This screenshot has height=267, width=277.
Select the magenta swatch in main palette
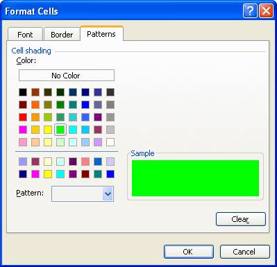(23, 130)
